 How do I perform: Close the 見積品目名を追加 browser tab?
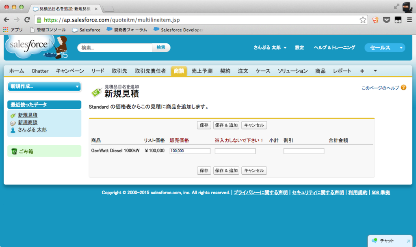(x=96, y=9)
